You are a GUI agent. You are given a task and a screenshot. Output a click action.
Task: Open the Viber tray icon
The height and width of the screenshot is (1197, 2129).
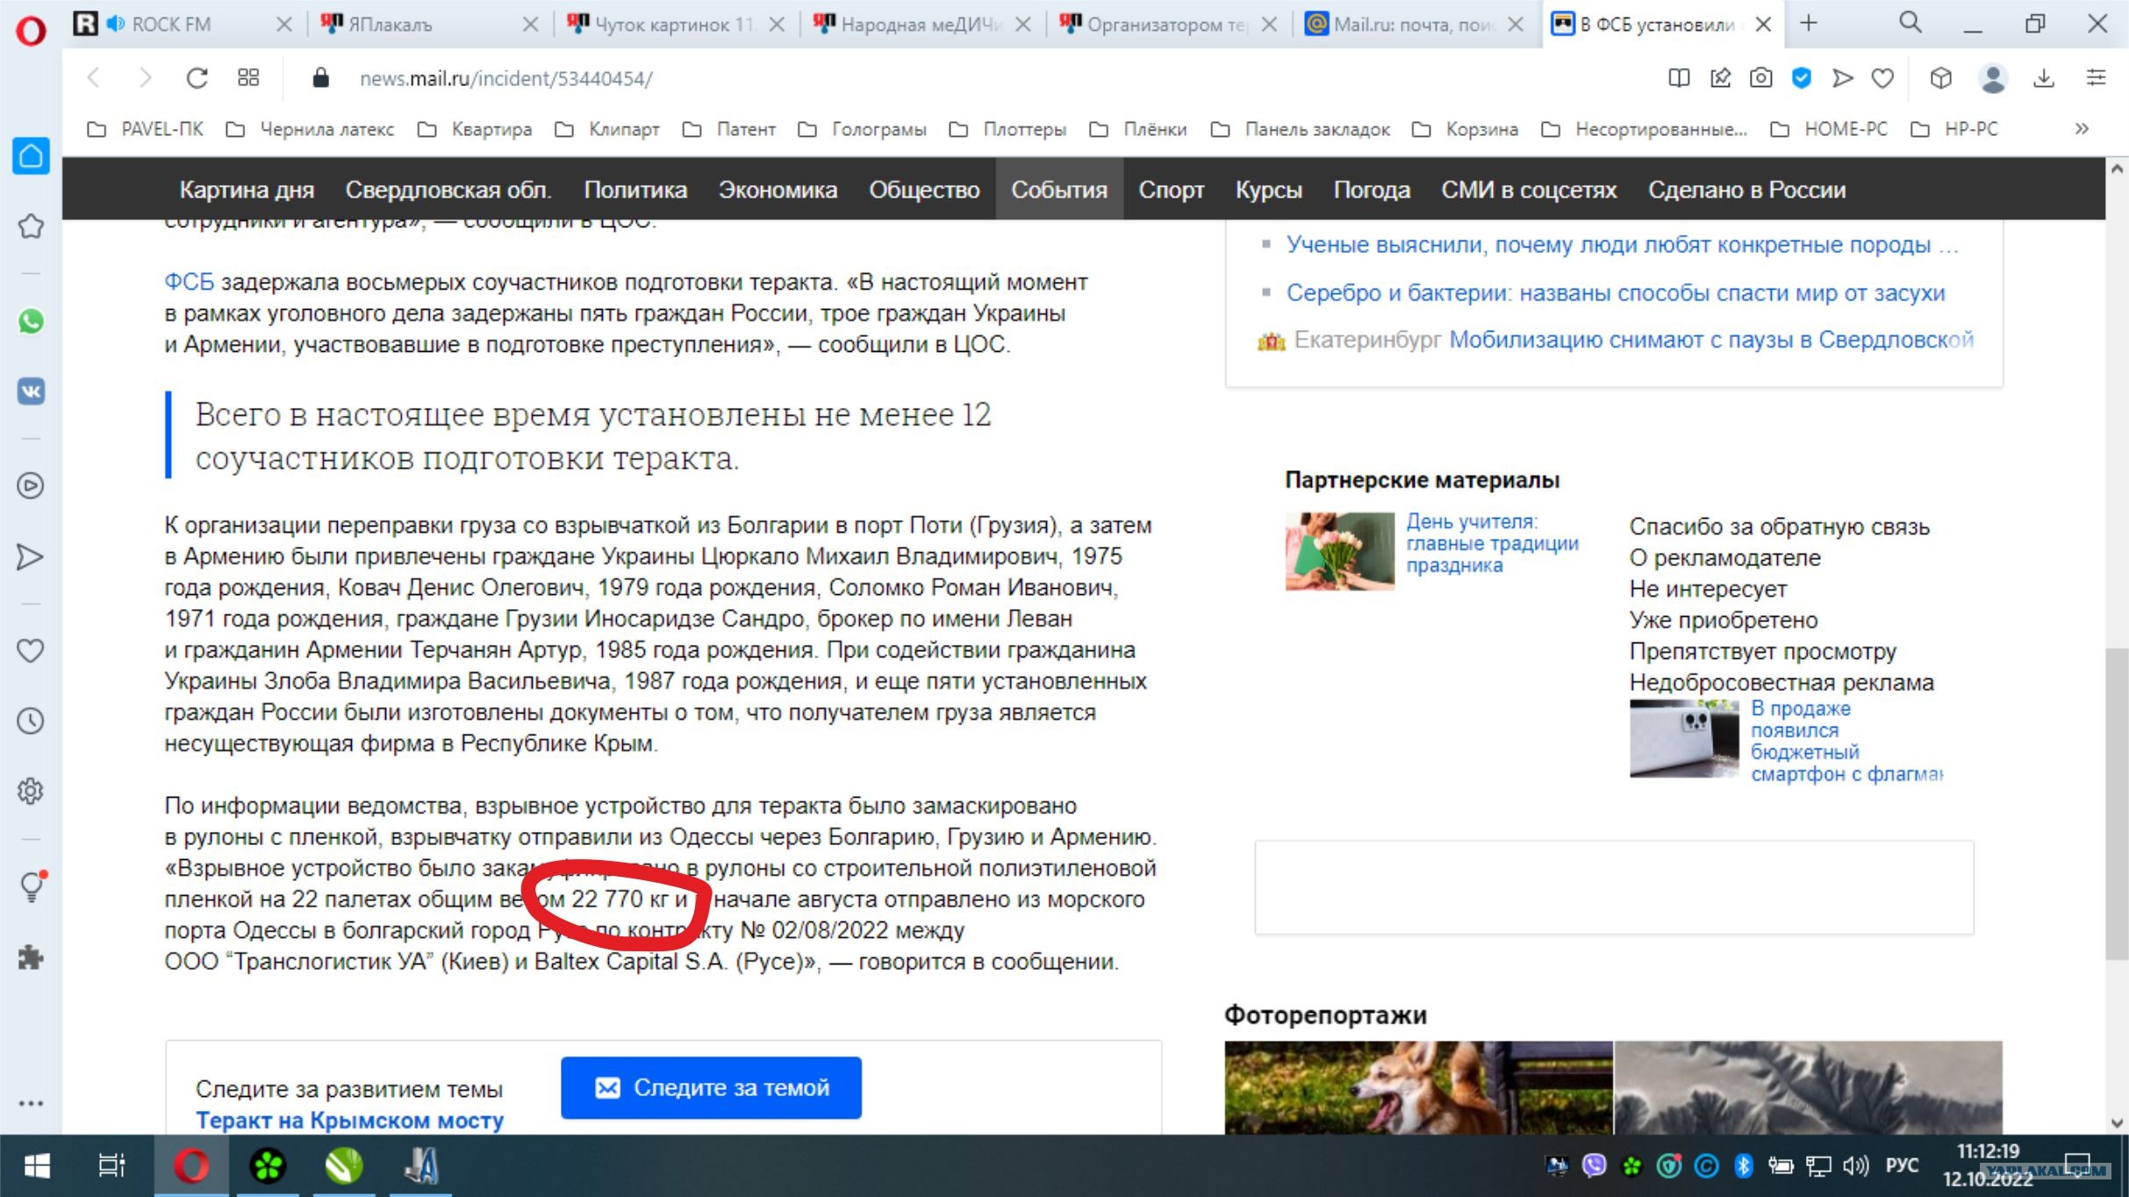tap(1594, 1165)
